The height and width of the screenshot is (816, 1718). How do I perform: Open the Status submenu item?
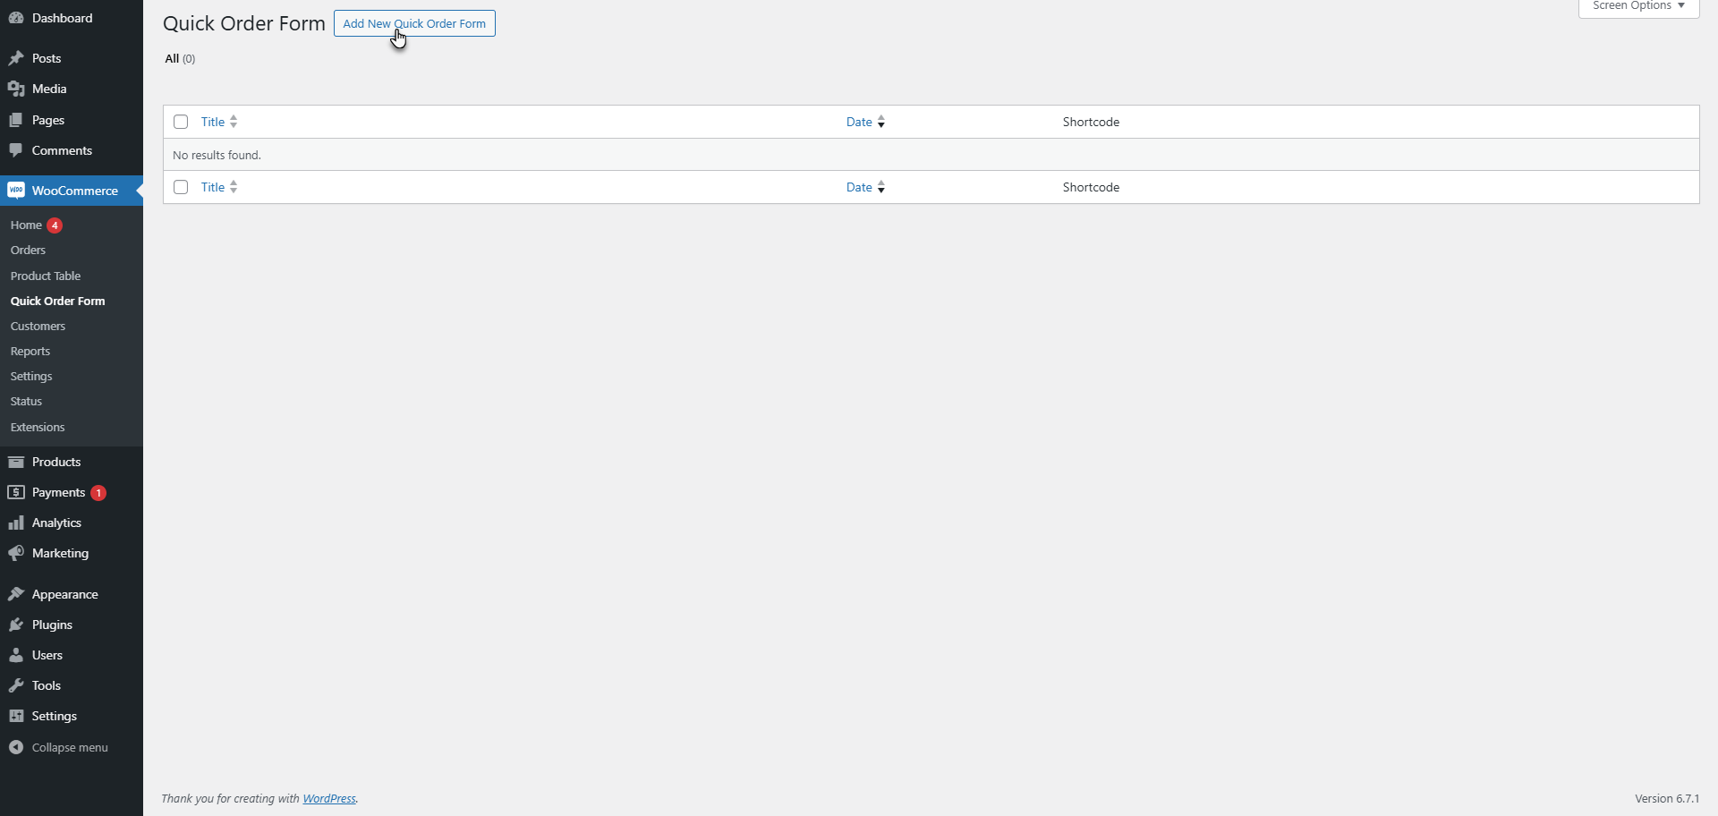[26, 401]
